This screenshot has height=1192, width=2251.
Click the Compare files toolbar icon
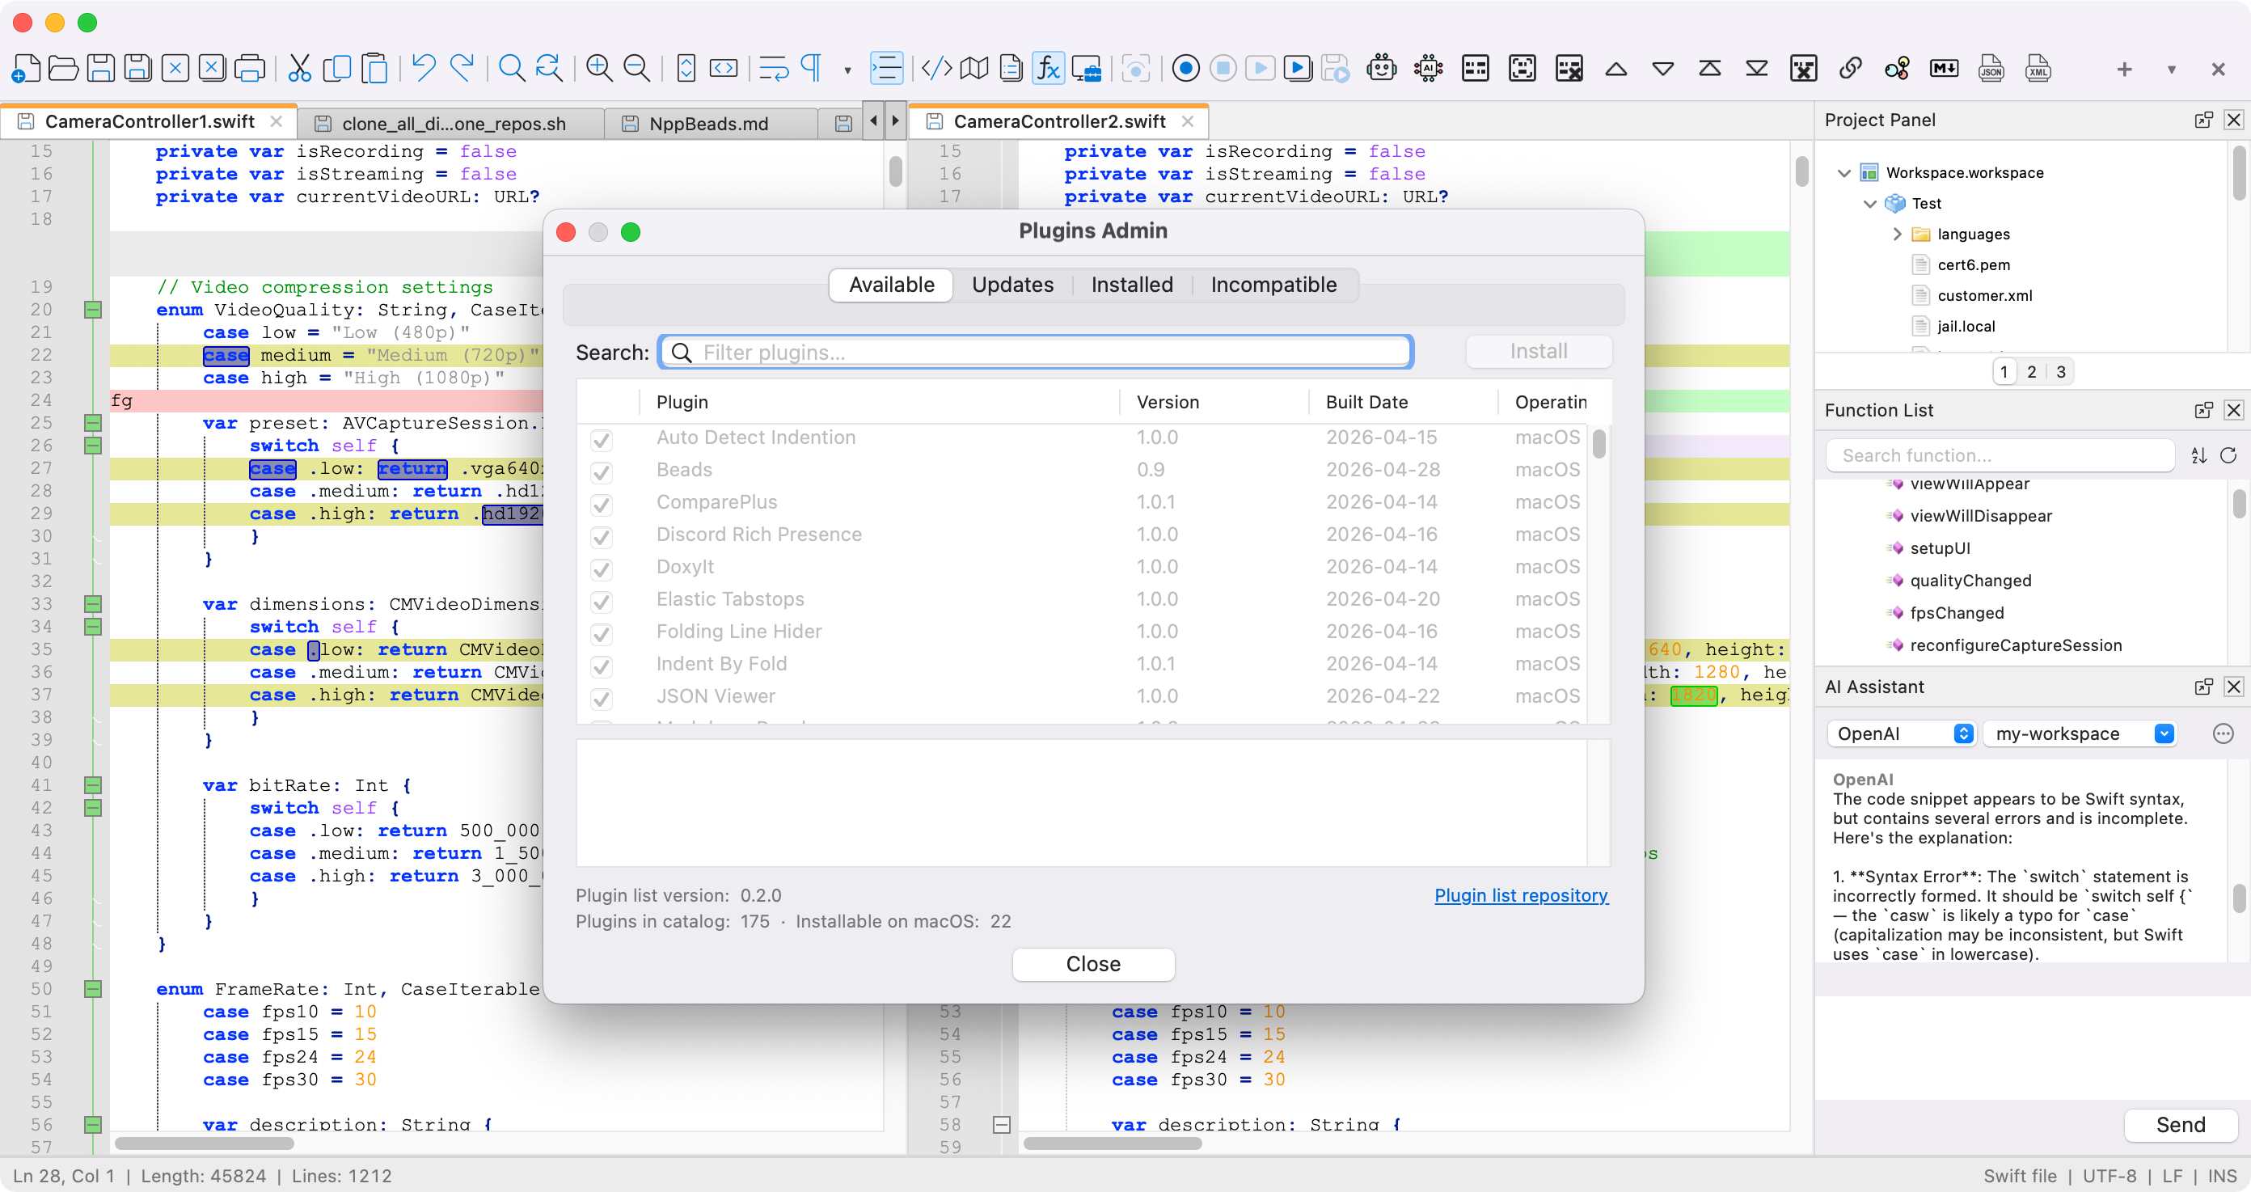pyautogui.click(x=1475, y=68)
